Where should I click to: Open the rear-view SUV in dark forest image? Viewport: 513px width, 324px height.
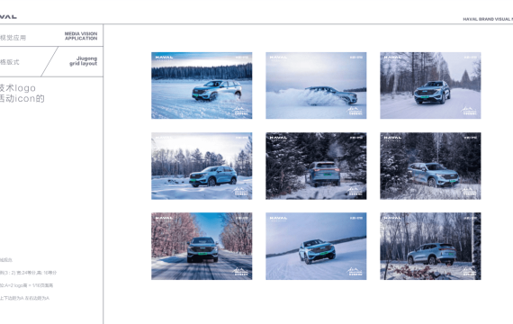pyautogui.click(x=316, y=166)
